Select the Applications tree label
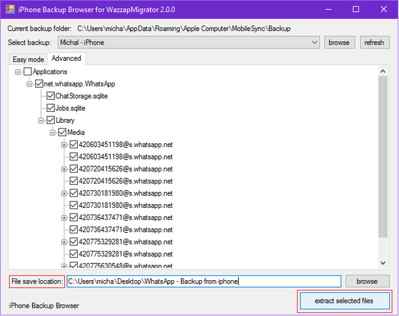 [50, 72]
